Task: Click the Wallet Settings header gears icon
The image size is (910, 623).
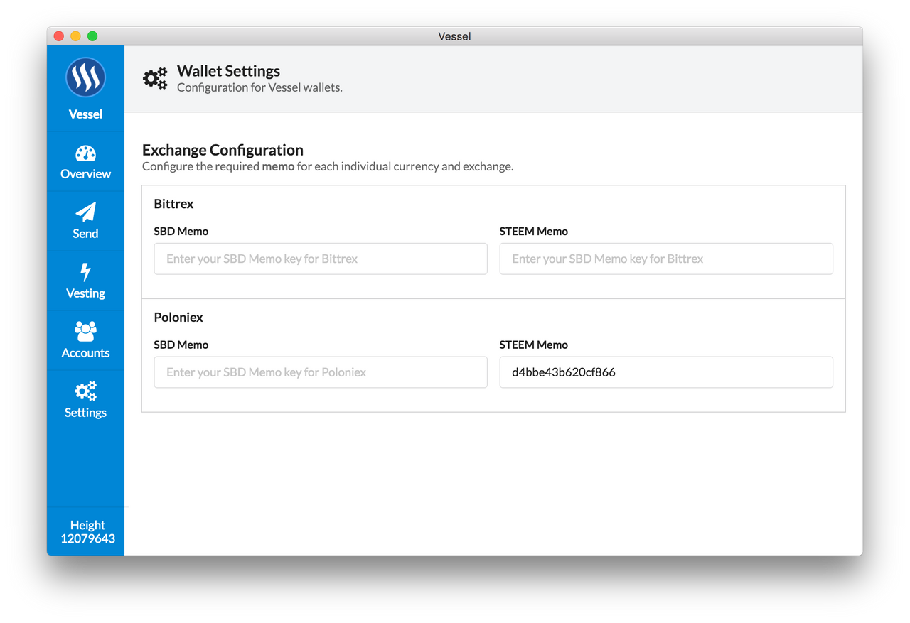Action: pos(155,78)
